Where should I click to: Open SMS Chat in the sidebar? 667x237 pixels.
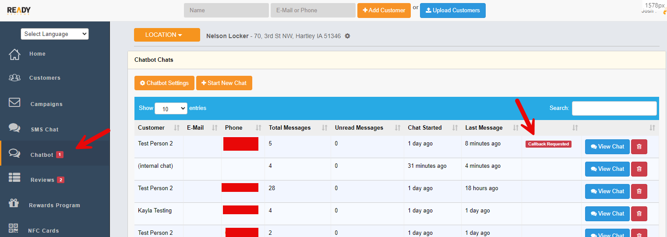tap(44, 130)
